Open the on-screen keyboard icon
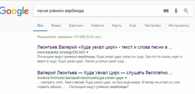The height and width of the screenshot is (94, 195). (166, 11)
